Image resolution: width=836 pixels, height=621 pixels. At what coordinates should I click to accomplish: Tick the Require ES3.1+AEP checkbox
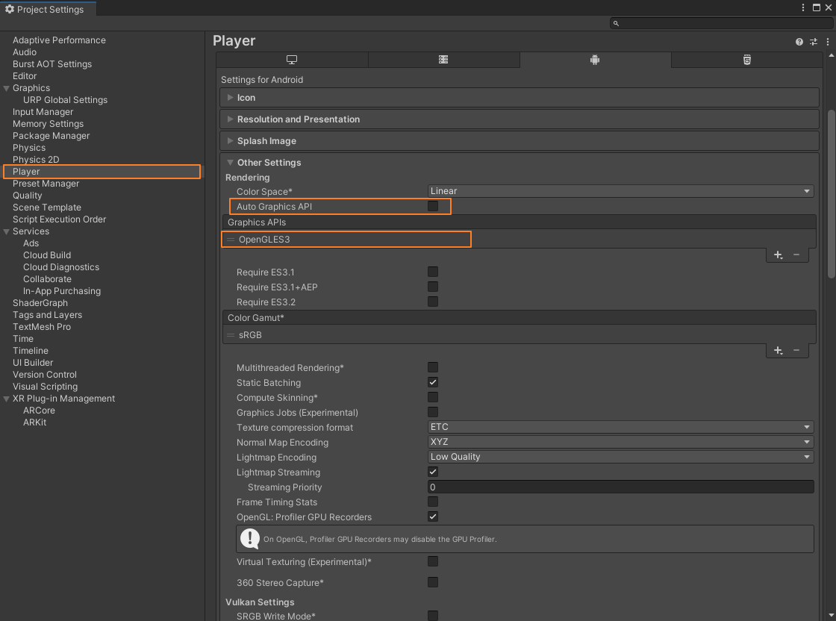(x=433, y=287)
